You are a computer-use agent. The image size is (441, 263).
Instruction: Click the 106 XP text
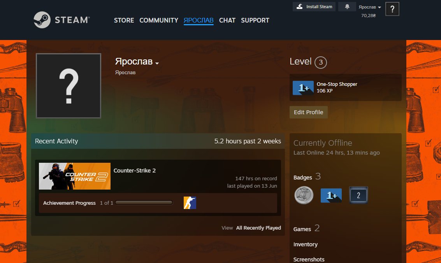tap(325, 91)
